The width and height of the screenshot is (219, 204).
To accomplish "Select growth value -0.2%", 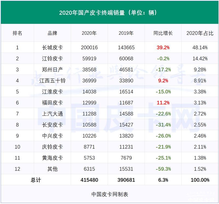I will pyautogui.click(x=163, y=59).
